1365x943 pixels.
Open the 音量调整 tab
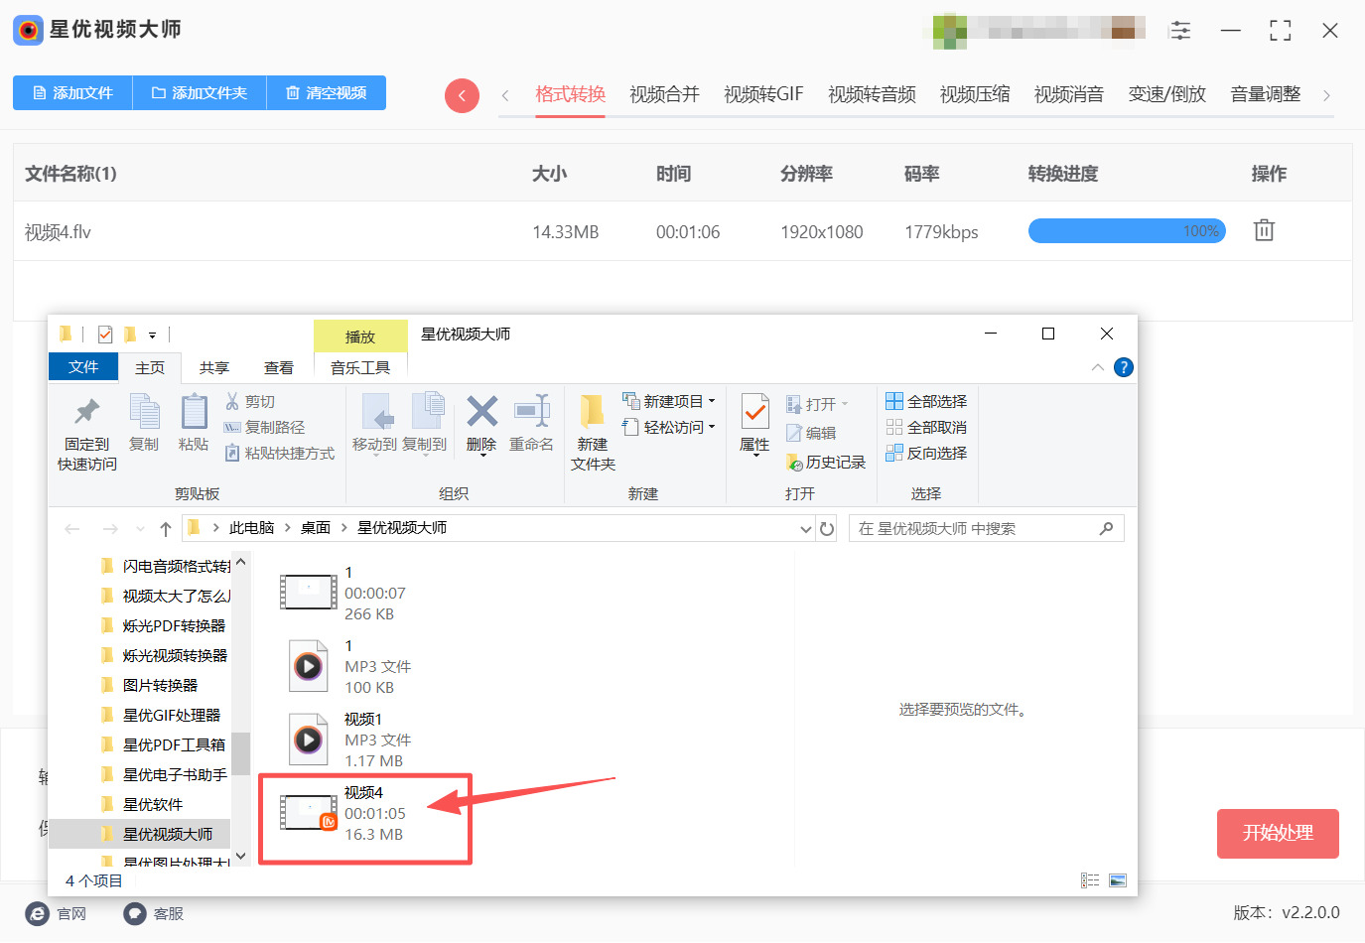click(1265, 94)
